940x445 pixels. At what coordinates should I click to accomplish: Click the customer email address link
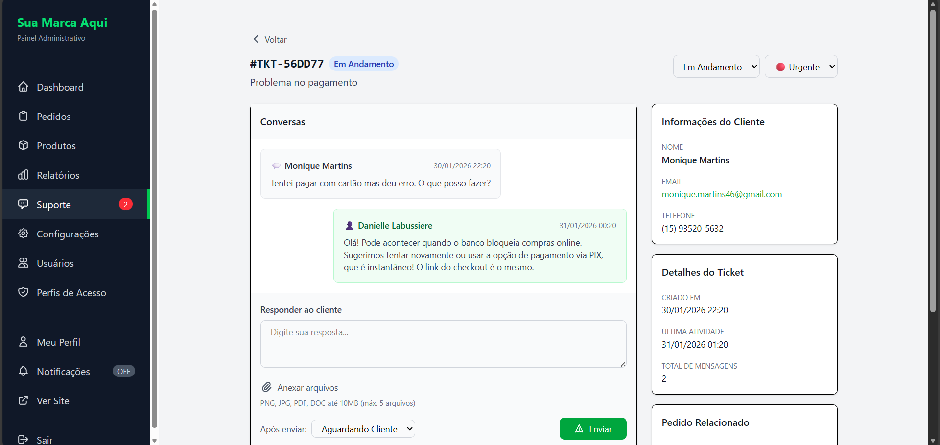pyautogui.click(x=722, y=194)
